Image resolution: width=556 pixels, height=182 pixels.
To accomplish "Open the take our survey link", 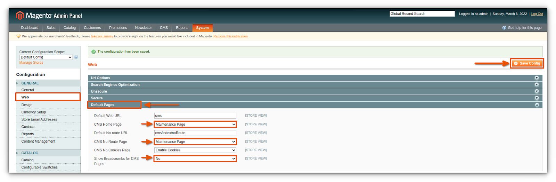I will (102, 36).
